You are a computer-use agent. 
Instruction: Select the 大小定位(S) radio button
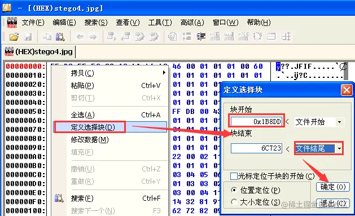[x=234, y=202]
